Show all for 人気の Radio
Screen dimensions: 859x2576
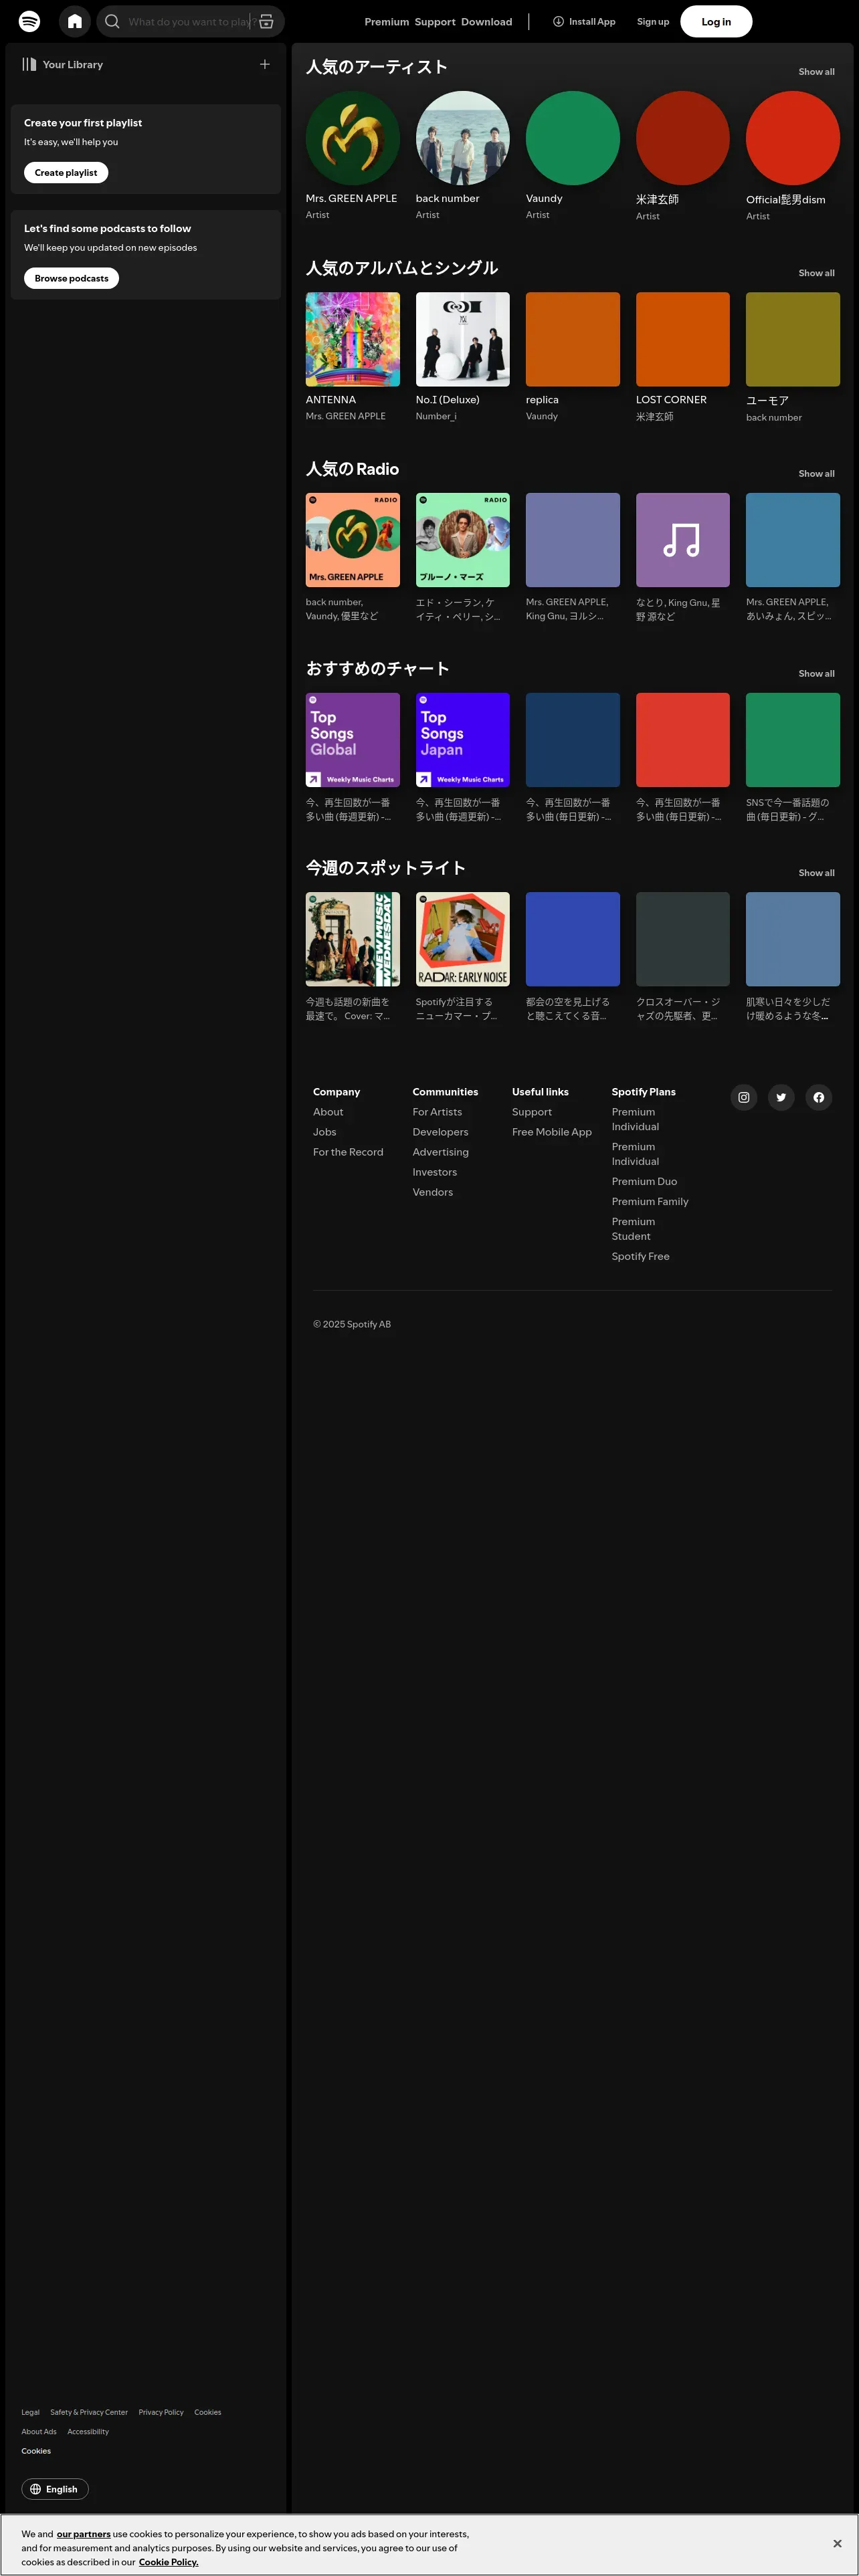[816, 474]
